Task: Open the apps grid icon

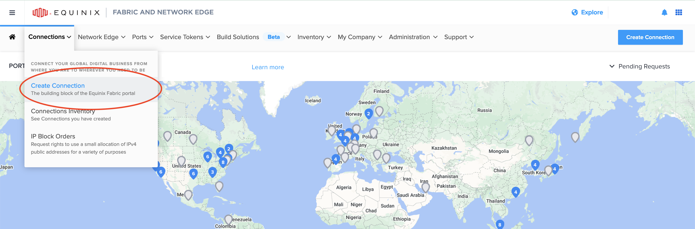Action: point(679,12)
